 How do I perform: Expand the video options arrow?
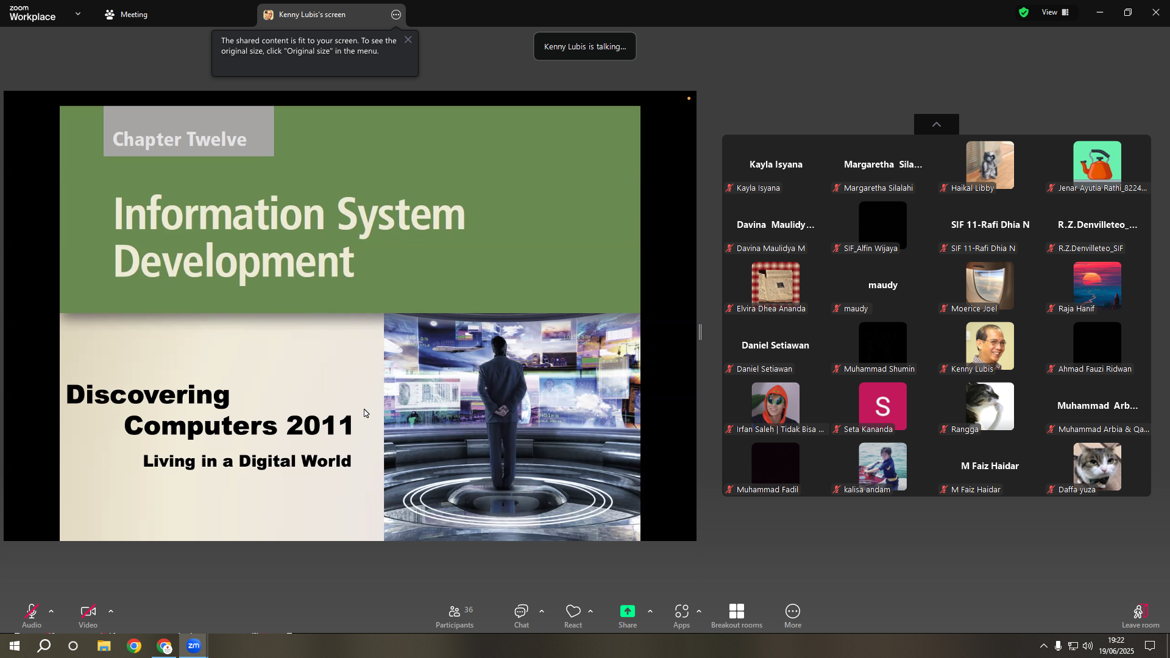(x=111, y=611)
